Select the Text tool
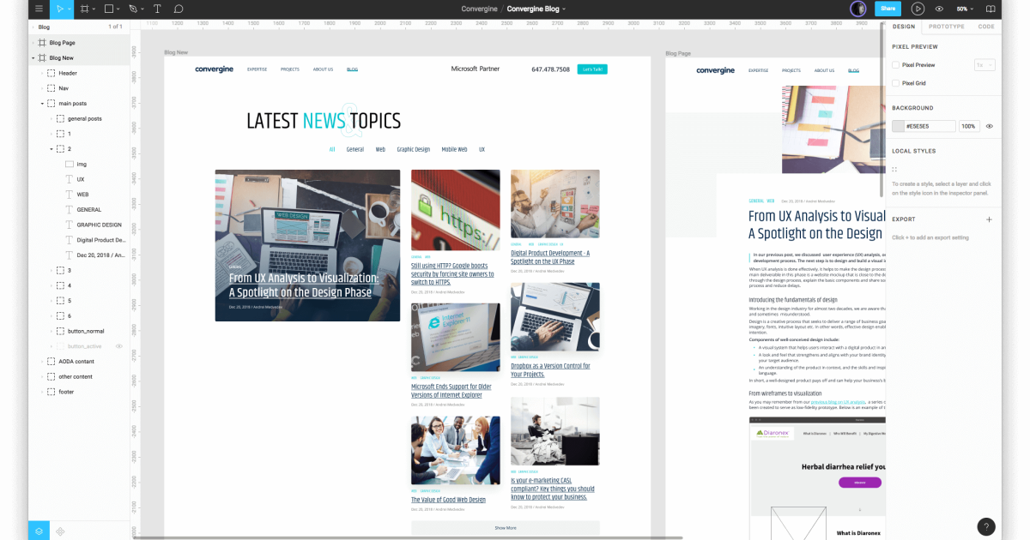 (156, 9)
